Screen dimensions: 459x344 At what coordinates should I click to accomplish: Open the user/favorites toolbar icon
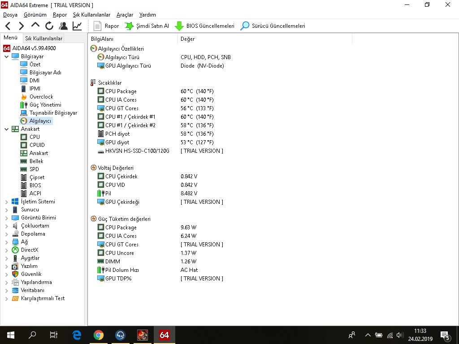(x=63, y=26)
